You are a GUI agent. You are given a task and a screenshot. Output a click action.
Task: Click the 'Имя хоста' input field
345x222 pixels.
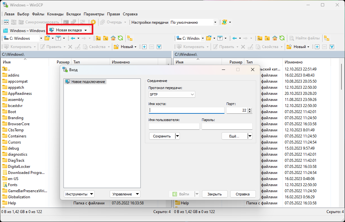186,110
